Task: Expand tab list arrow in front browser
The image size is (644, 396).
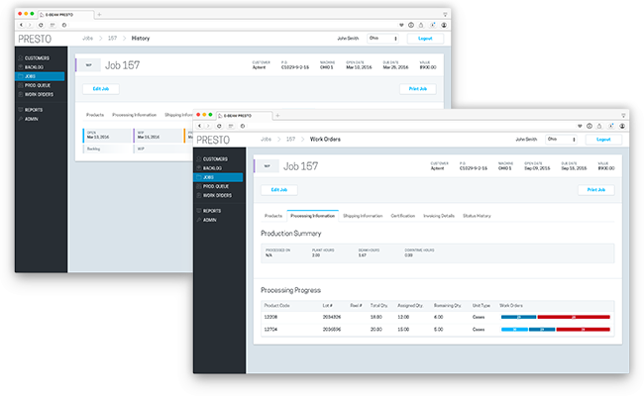Action: pyautogui.click(x=623, y=115)
